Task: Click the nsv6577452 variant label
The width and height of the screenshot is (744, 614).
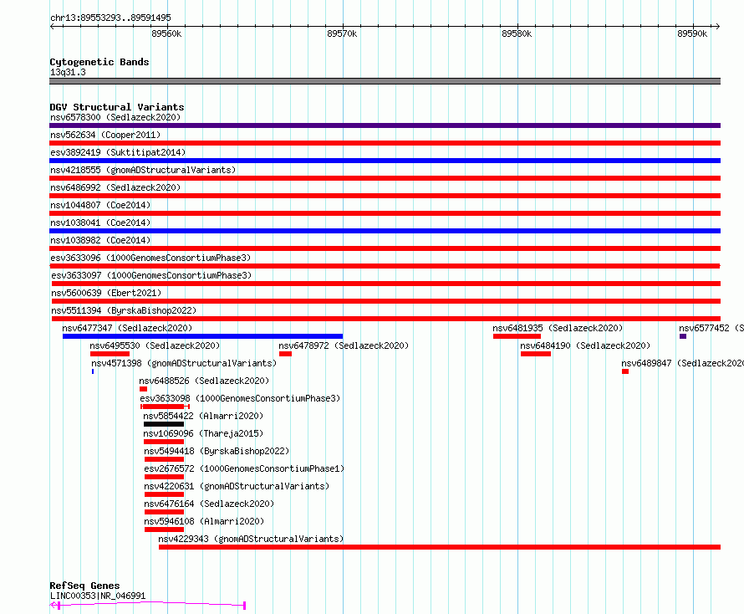Action: tap(711, 328)
